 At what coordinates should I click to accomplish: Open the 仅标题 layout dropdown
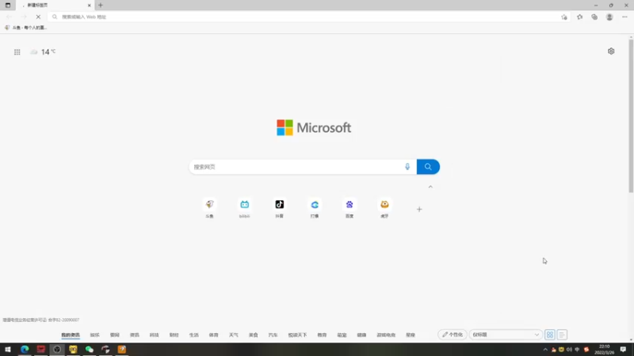point(506,335)
